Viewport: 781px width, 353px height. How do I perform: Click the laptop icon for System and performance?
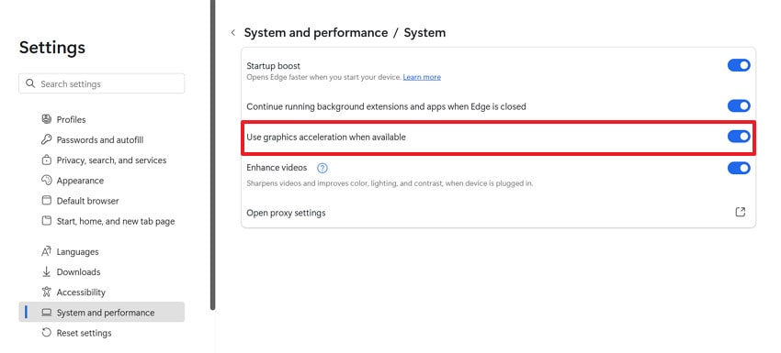click(46, 313)
